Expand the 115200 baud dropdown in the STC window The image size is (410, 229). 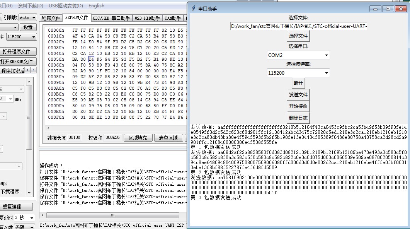pyautogui.click(x=34, y=37)
